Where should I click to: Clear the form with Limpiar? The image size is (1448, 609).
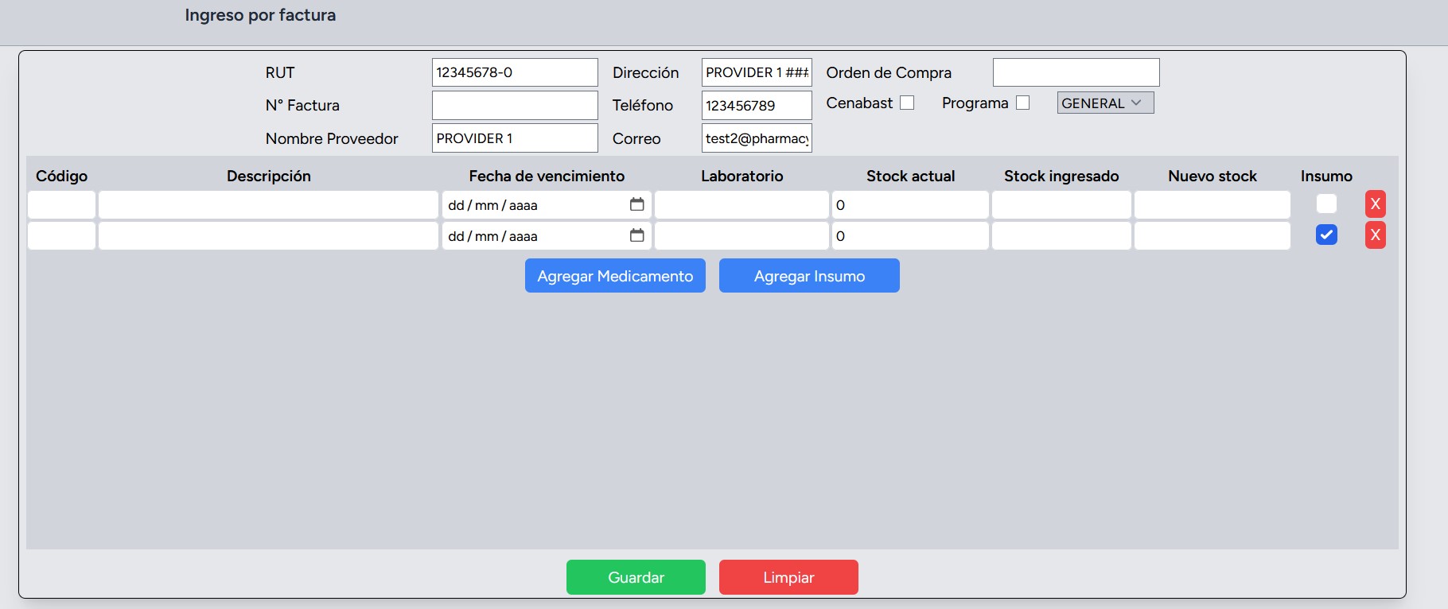(x=788, y=577)
